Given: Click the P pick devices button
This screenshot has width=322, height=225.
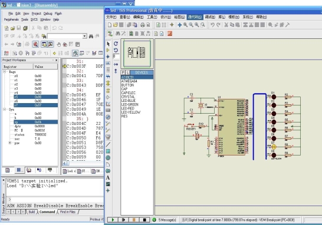Looking at the screenshot, I should (x=123, y=72).
